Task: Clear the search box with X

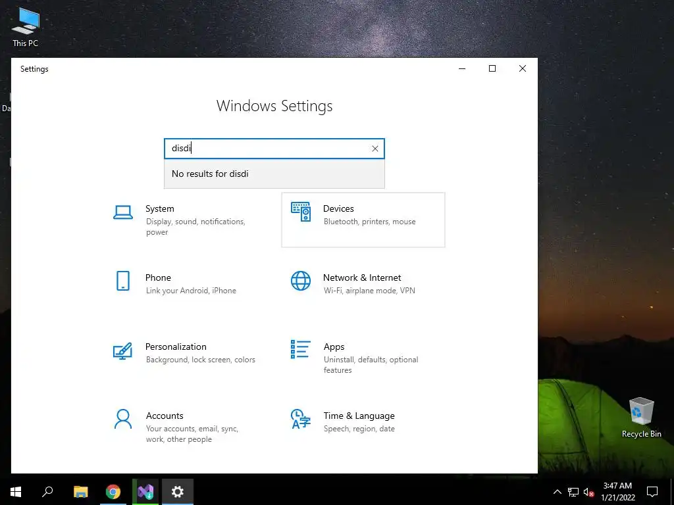Action: (375, 149)
